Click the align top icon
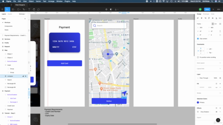 209,18
